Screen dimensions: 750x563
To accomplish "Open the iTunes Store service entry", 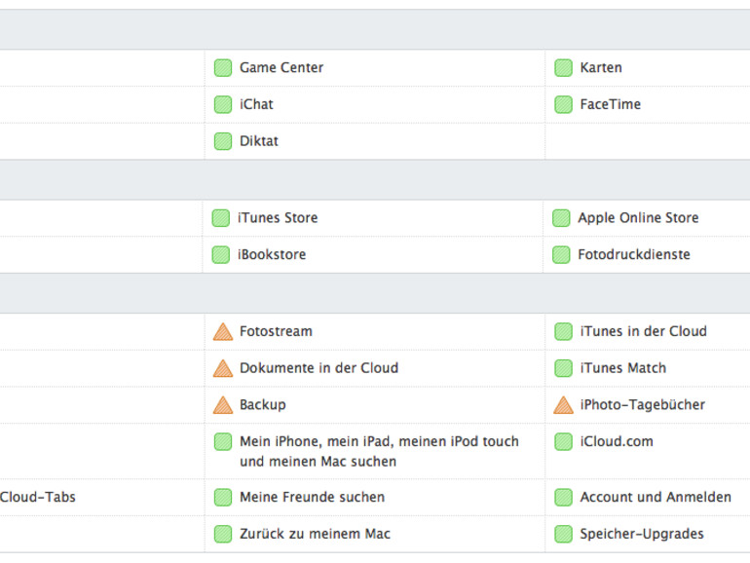I will pyautogui.click(x=278, y=218).
